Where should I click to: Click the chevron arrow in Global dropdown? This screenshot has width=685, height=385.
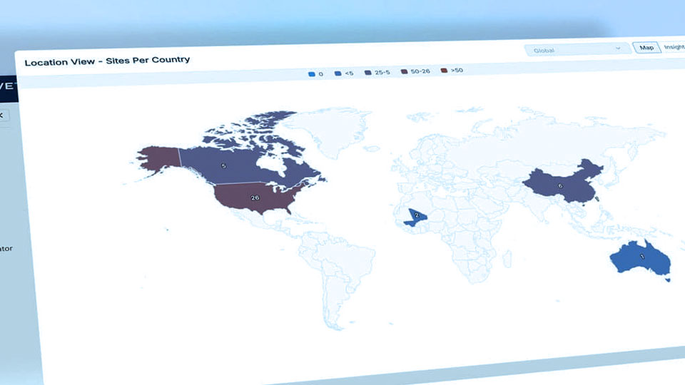(x=618, y=48)
